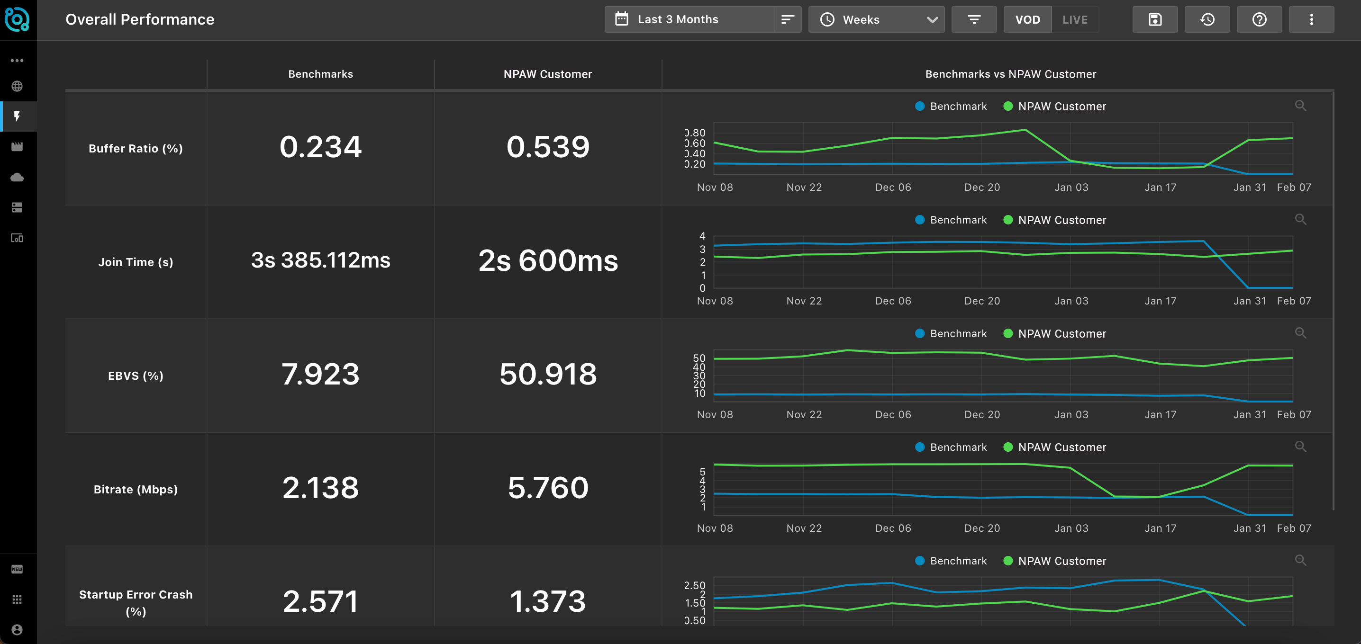Toggle NPAW Customer series in Bitrate legend
1361x644 pixels.
pos(1054,447)
